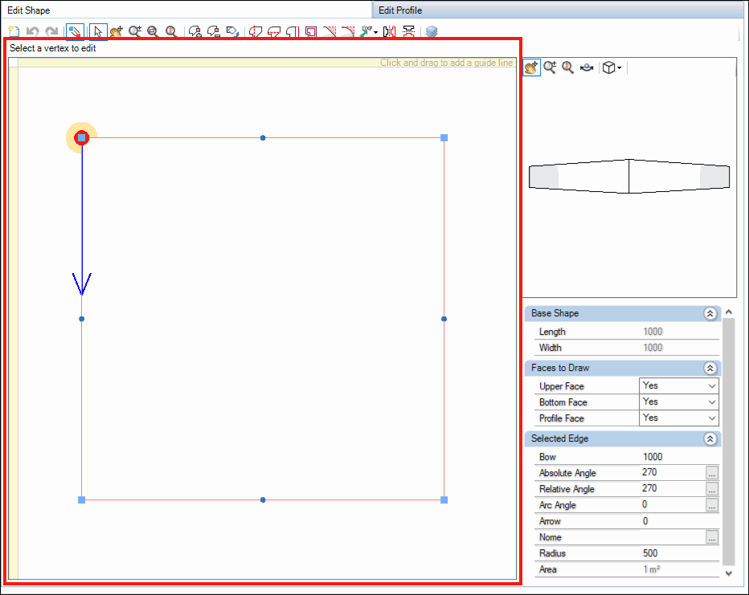Undo the last shape edit
749x595 pixels.
[x=32, y=31]
